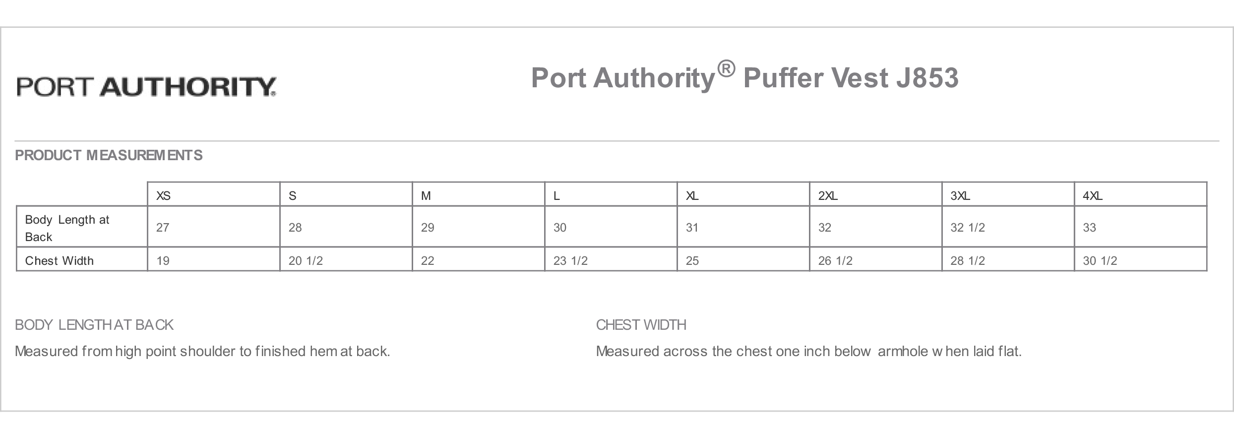Screen dimensions: 1234x425
Task: Click the 4XL size column header
Action: pos(1141,194)
